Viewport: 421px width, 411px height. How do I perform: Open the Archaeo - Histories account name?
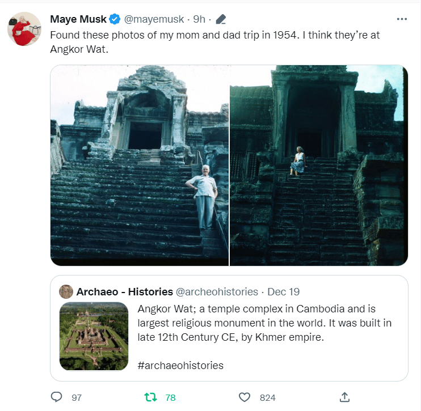tap(124, 291)
